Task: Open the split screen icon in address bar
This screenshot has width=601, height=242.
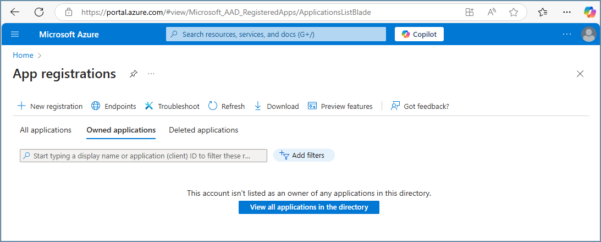Action: (x=470, y=12)
